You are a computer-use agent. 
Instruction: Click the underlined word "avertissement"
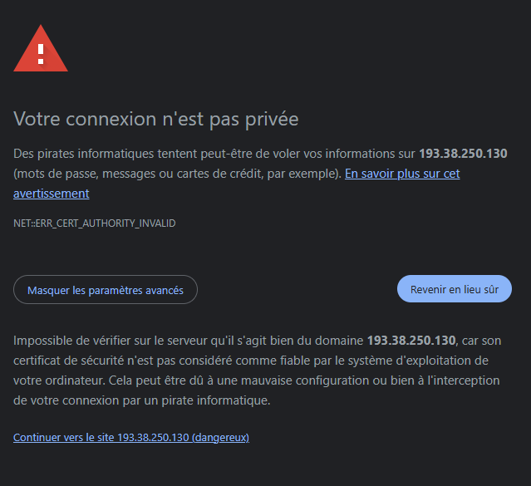click(52, 194)
